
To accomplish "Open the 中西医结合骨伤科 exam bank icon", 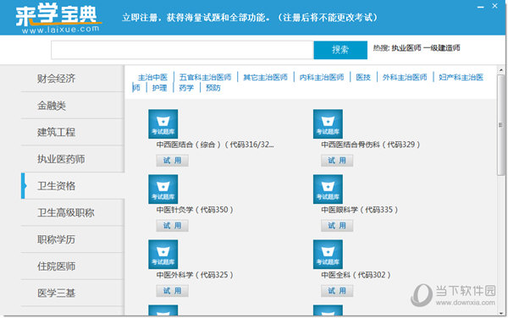I will coord(328,123).
